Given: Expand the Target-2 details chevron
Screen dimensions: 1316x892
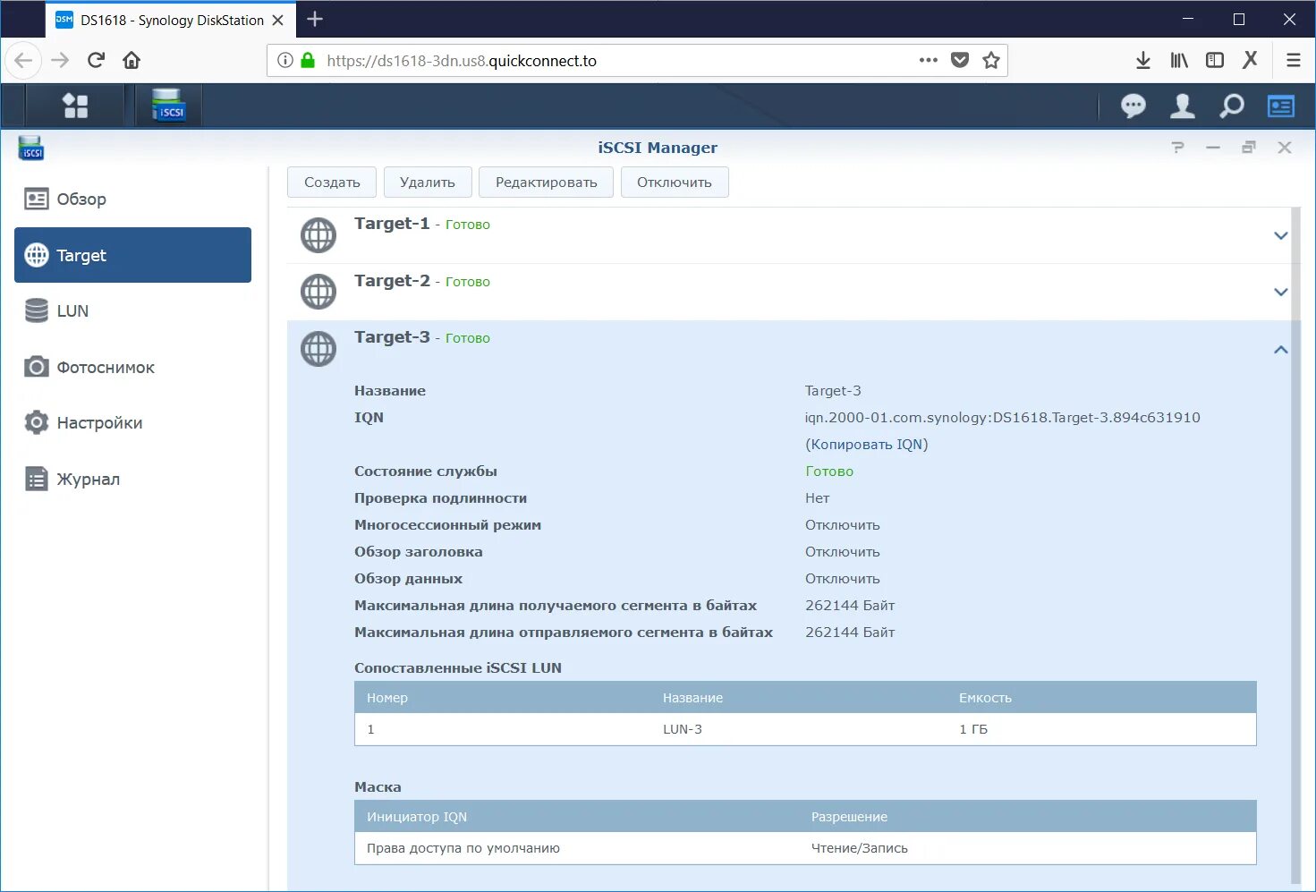Looking at the screenshot, I should pos(1280,292).
